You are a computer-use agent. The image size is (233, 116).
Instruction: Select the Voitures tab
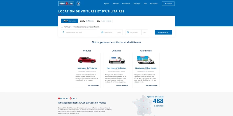[70, 21]
